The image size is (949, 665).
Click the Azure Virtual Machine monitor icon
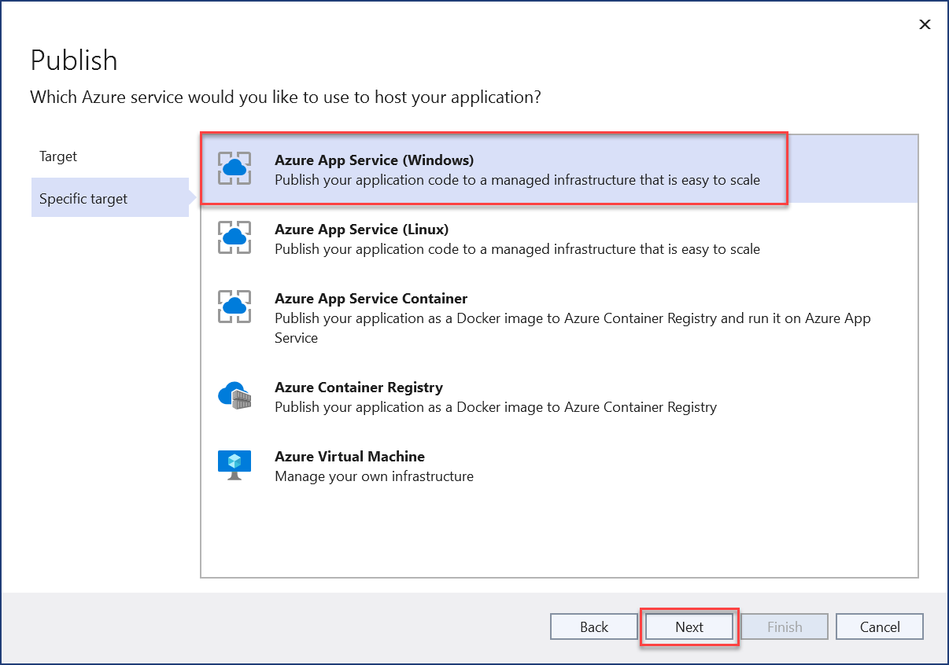[234, 465]
